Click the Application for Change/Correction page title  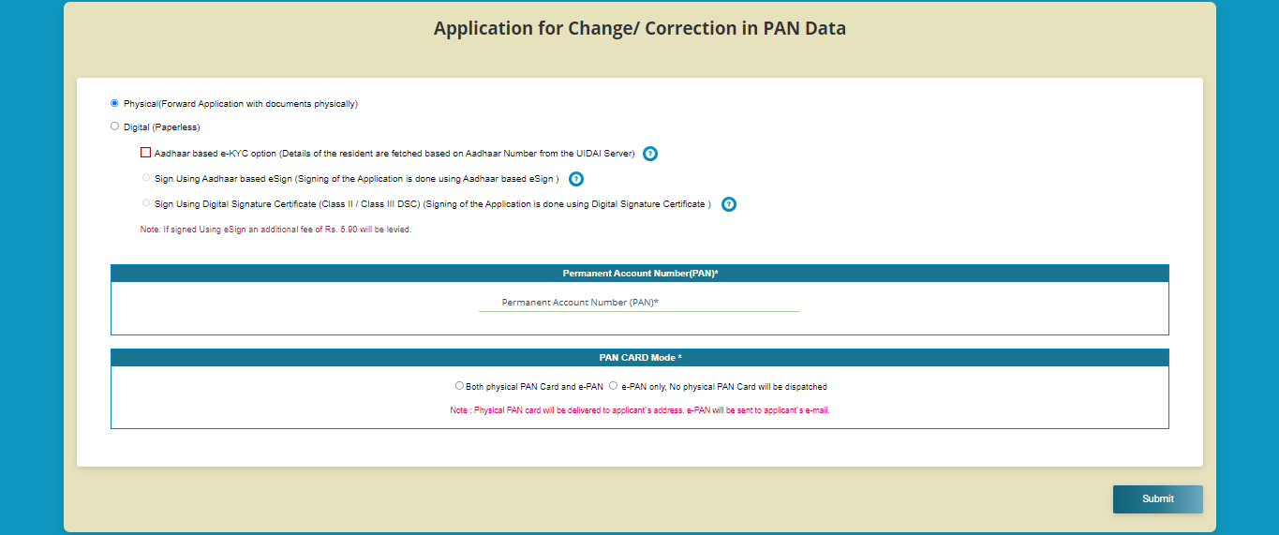(x=640, y=28)
